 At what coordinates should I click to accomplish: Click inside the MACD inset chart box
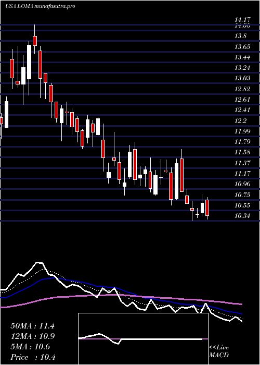pos(143,339)
